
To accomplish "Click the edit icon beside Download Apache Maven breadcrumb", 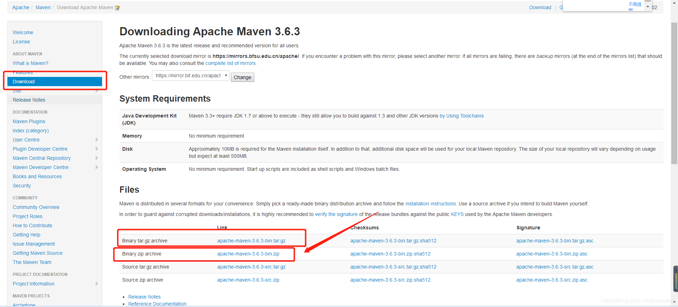I will [x=118, y=8].
